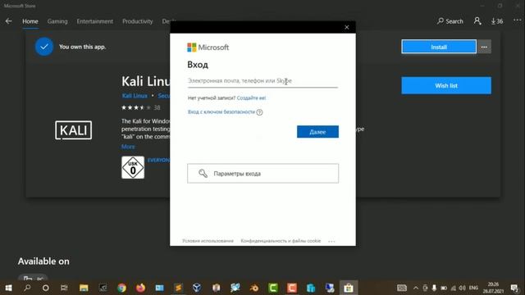
Task: Open Blender from the taskbar
Action: click(254, 288)
